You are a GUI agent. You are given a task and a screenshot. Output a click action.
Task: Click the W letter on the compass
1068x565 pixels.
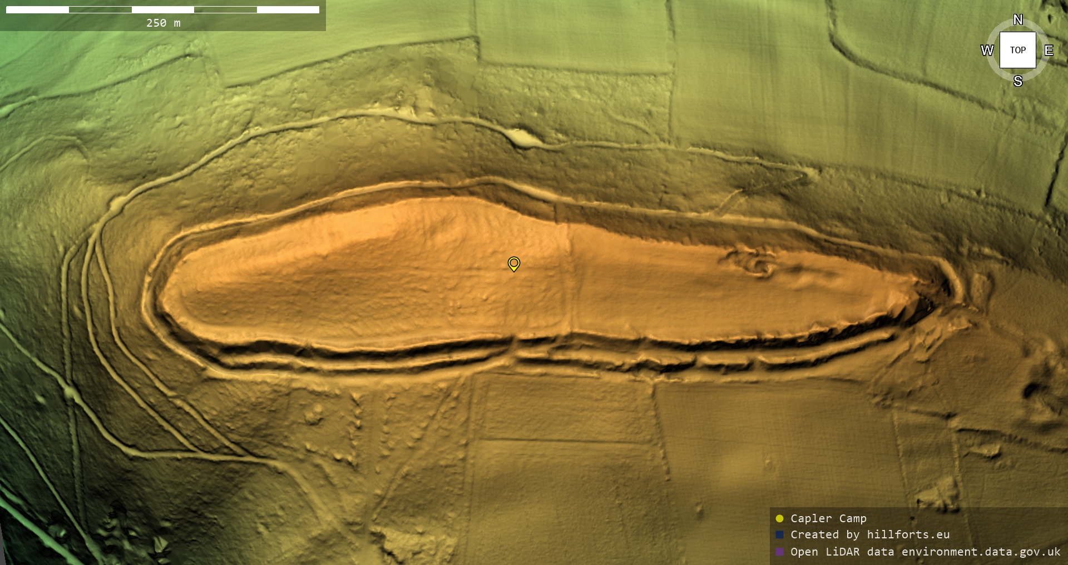click(x=987, y=51)
